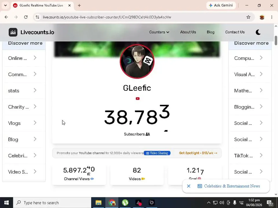Open the Compu... category on right
Viewport: 278px width, 208px height.
pos(250,58)
